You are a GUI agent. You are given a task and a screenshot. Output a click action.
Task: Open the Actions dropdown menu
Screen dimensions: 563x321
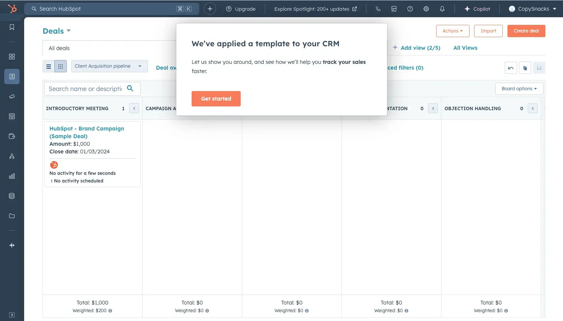pos(452,31)
